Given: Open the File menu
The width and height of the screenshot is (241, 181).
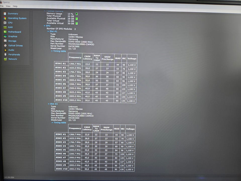Looking at the screenshot, I should click(2, 6).
